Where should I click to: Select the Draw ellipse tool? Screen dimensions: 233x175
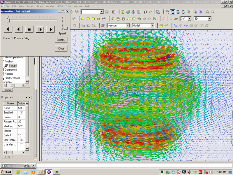[x=98, y=19]
